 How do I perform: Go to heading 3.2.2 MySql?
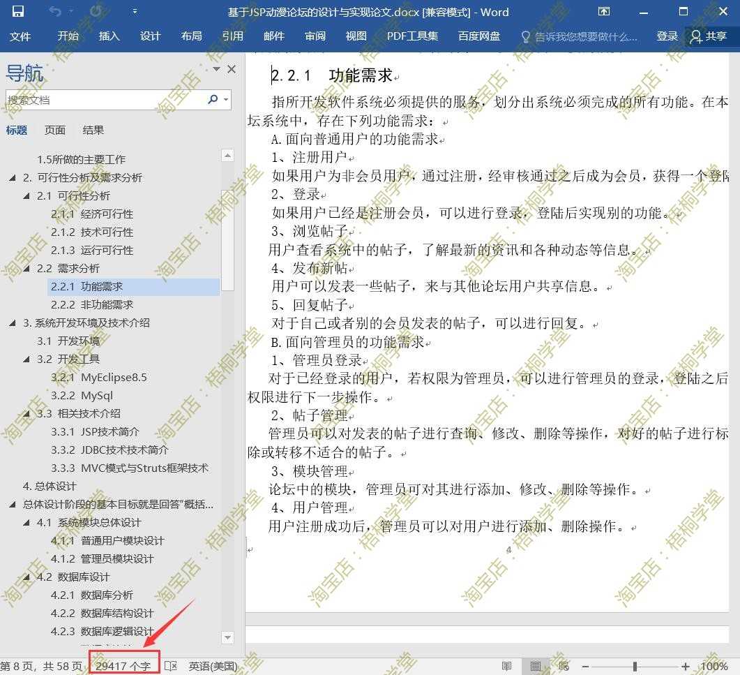click(82, 396)
